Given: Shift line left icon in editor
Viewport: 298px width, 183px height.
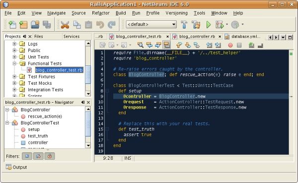Looking at the screenshot, I should coord(209,45).
